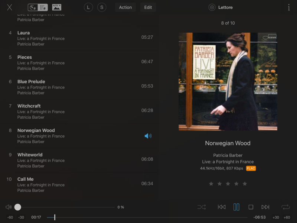Skip to the next track

click(265, 207)
